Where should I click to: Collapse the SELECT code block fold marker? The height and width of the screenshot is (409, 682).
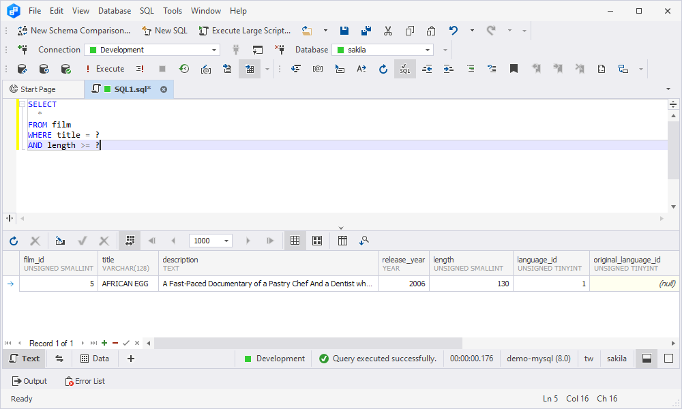pyautogui.click(x=23, y=104)
